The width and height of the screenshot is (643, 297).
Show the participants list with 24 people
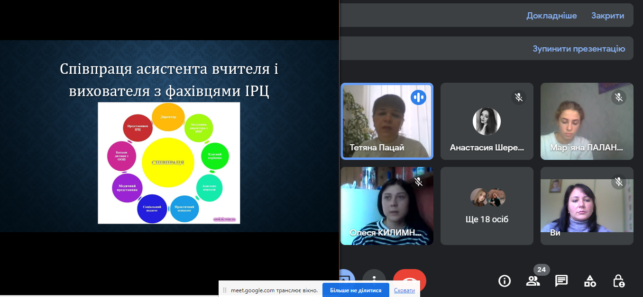point(533,281)
